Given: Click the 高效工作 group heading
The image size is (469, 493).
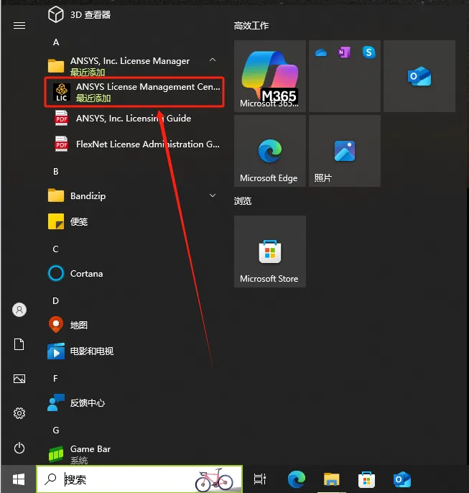Looking at the screenshot, I should coord(251,26).
